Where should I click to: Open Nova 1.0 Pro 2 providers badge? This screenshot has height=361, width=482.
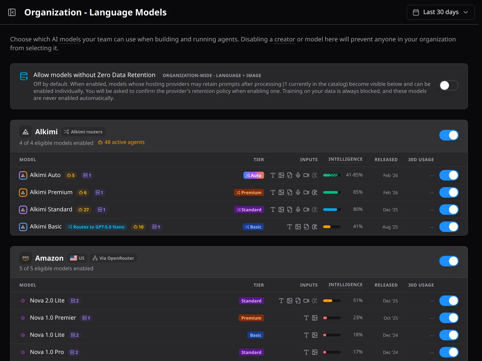[74, 352]
